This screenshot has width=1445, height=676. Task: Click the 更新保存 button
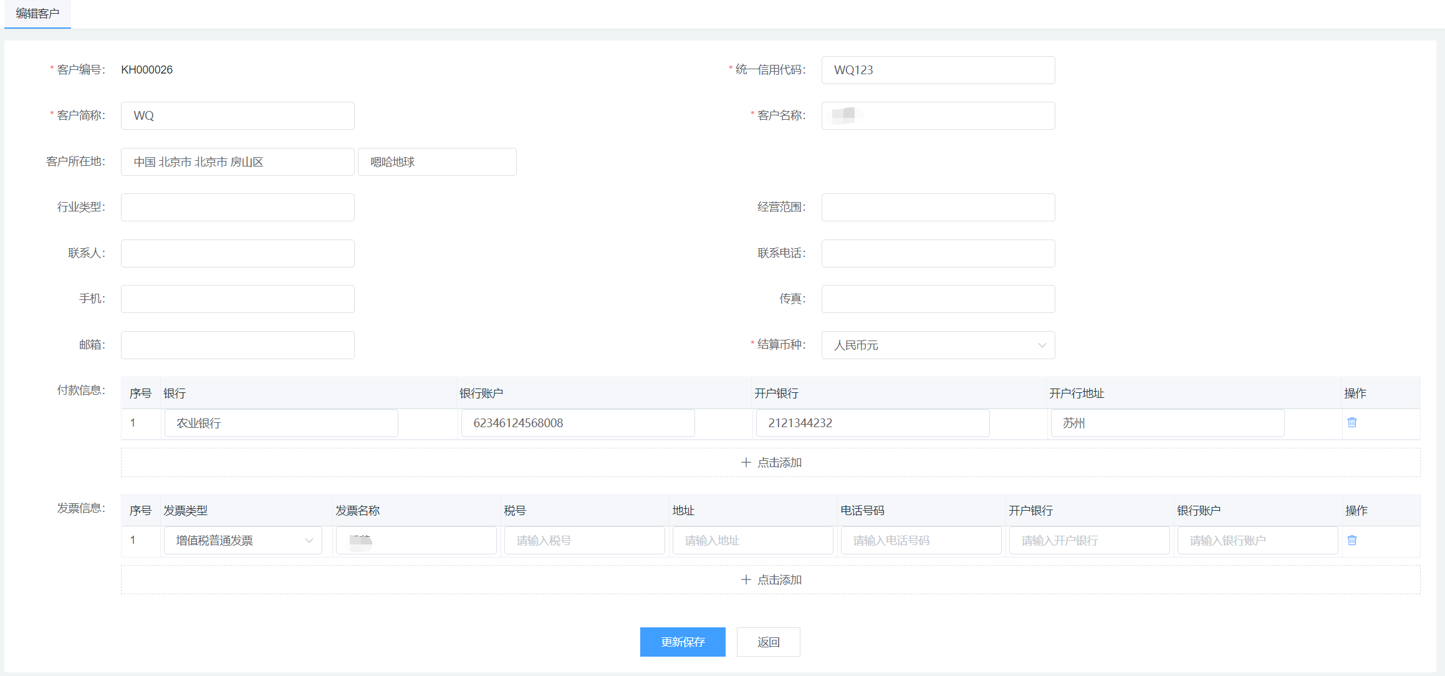(x=683, y=642)
